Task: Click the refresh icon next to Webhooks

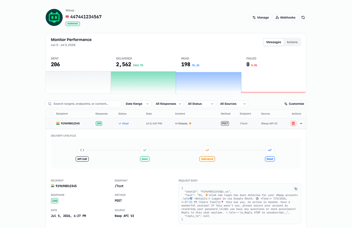Action: click(303, 17)
